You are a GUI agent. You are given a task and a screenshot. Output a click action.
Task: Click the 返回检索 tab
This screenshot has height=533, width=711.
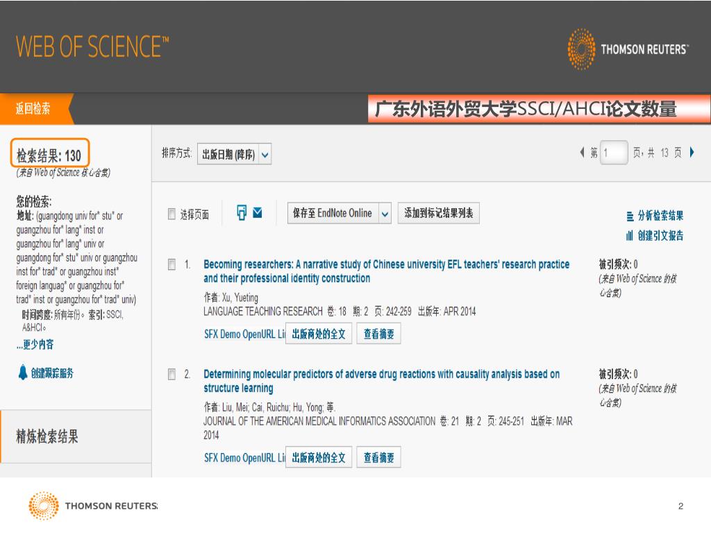point(33,109)
